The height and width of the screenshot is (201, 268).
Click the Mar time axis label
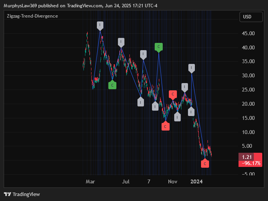(90, 181)
